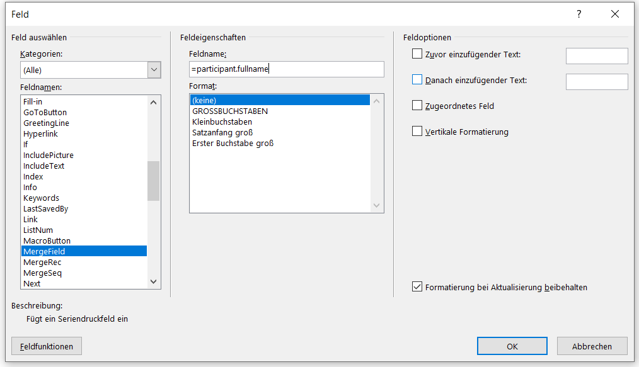Toggle 'Zugeordnetes Feld' checkbox
This screenshot has width=639, height=367.
click(417, 106)
